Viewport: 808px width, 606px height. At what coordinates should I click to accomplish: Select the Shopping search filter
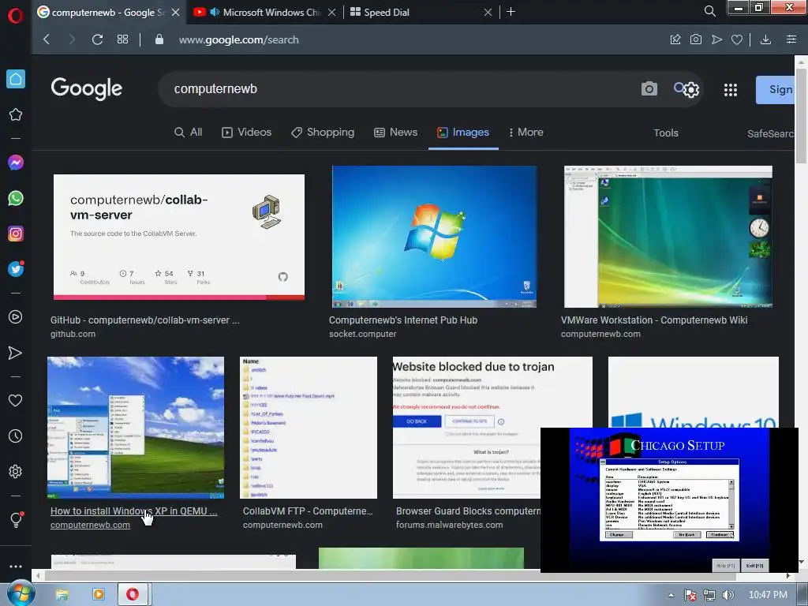click(323, 133)
